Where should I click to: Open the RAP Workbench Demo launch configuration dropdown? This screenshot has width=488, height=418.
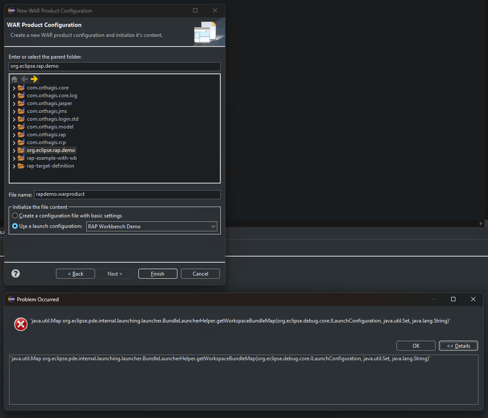tap(213, 226)
